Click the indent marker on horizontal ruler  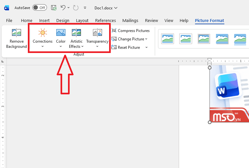(209, 61)
